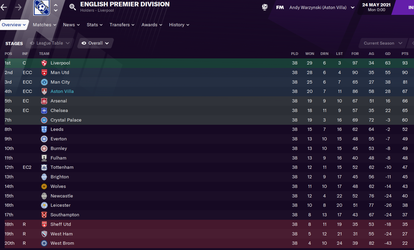
Task: Toggle the Overall view eye selector
Action: 95,43
